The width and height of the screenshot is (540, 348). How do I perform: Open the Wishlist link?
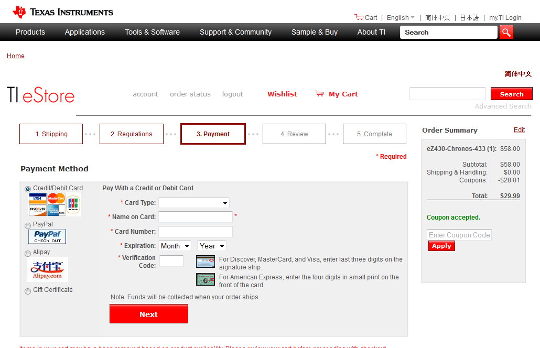point(282,94)
